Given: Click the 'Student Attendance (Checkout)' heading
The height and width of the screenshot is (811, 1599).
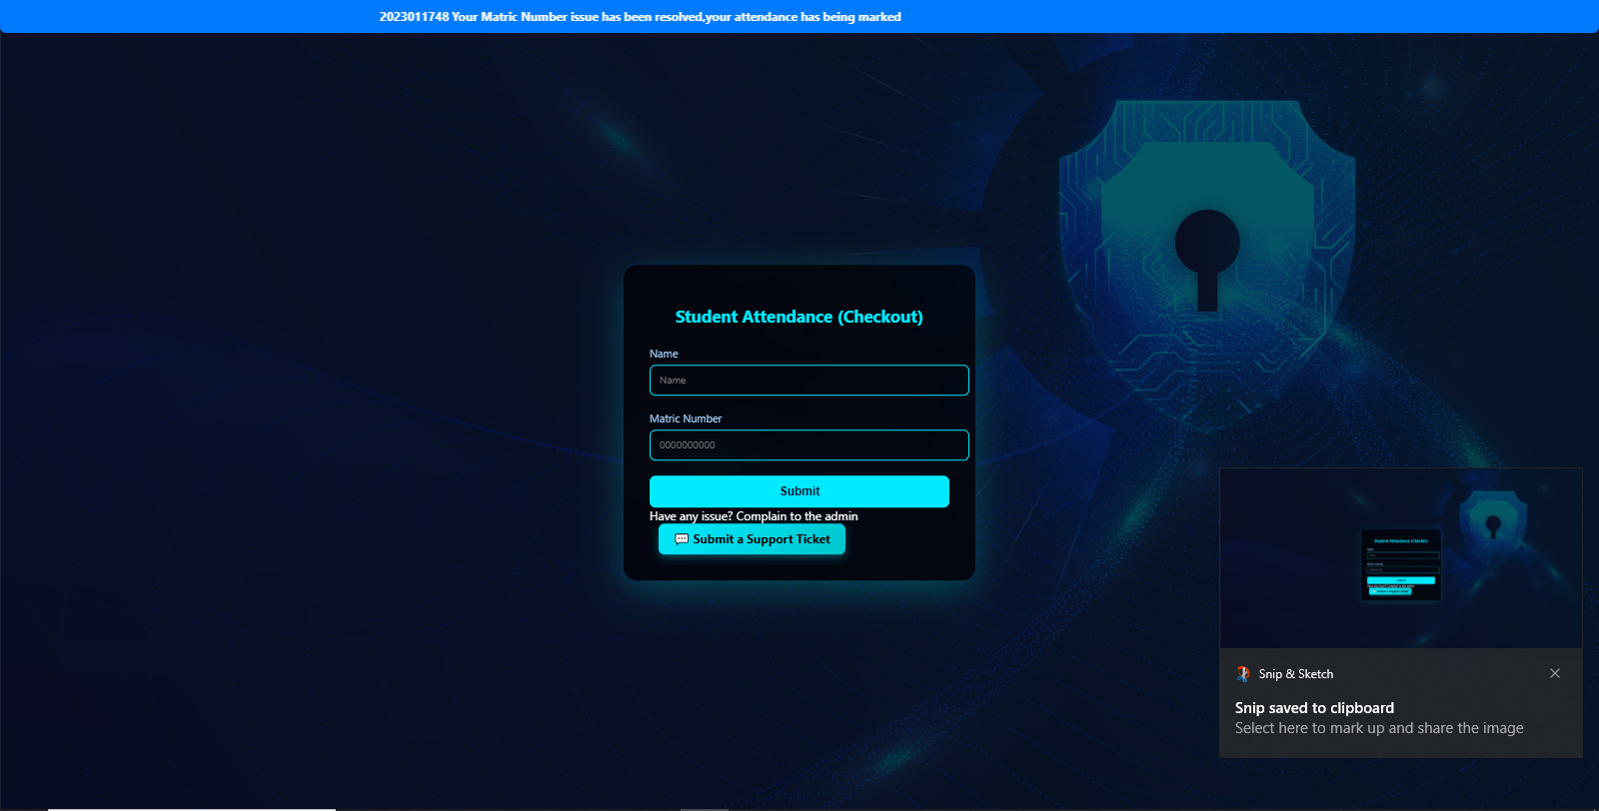Looking at the screenshot, I should click(799, 317).
